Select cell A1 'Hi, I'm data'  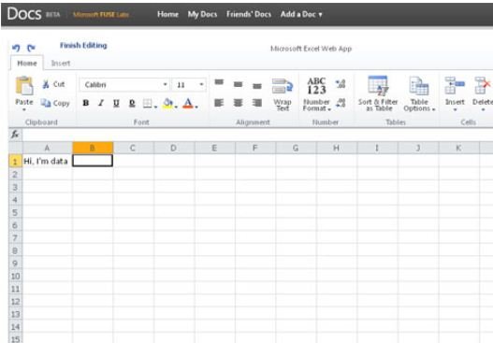coord(47,161)
